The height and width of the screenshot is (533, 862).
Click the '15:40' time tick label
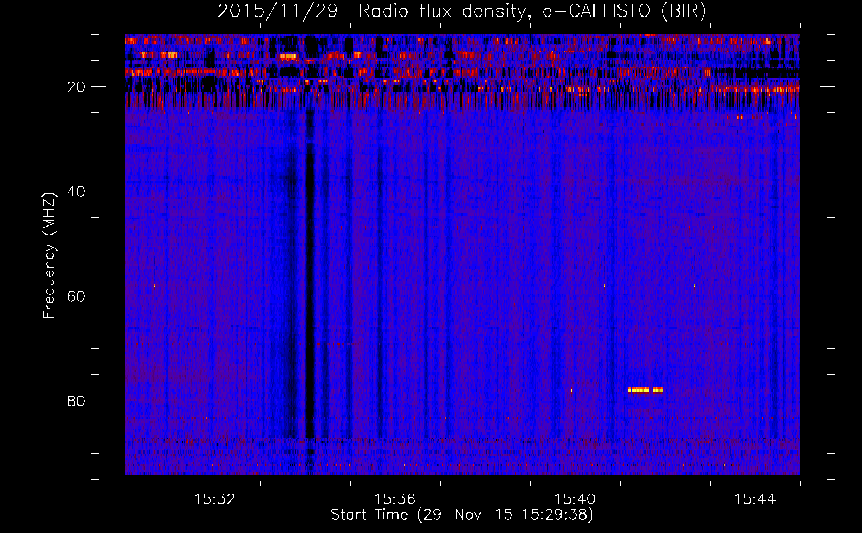(575, 499)
